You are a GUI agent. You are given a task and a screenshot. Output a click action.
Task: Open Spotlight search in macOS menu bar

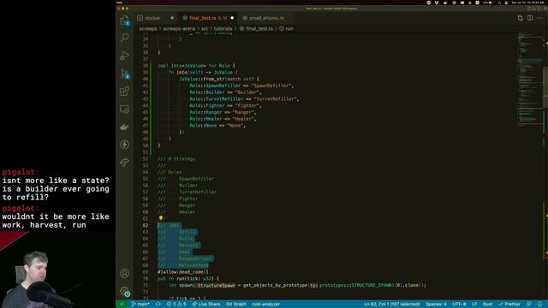(x=499, y=3)
